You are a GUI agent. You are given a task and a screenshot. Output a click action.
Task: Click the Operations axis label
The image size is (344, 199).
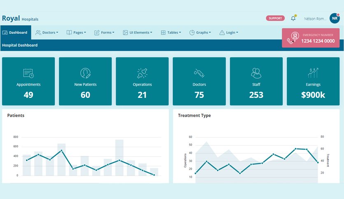[x=185, y=161]
